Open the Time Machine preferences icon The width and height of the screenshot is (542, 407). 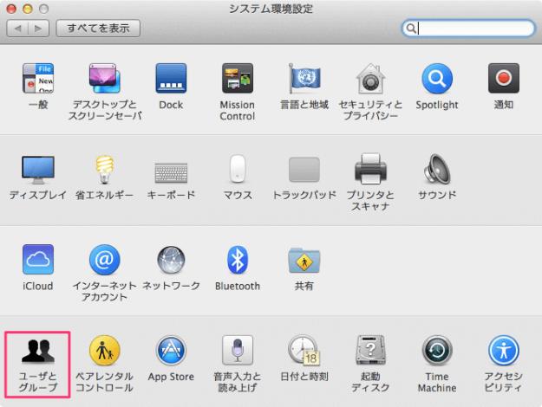pos(437,350)
